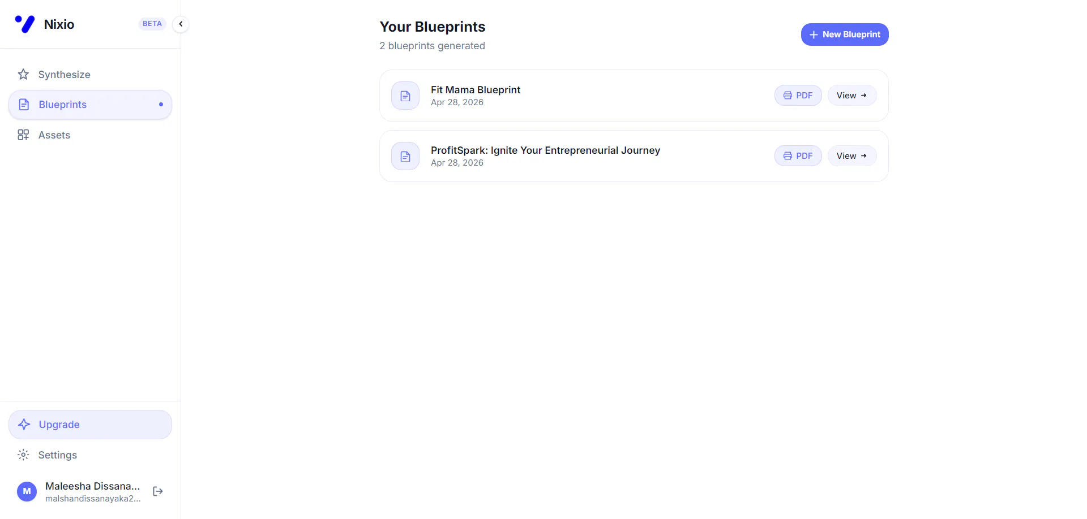
Task: Open Settings from the sidebar
Action: pyautogui.click(x=90, y=455)
